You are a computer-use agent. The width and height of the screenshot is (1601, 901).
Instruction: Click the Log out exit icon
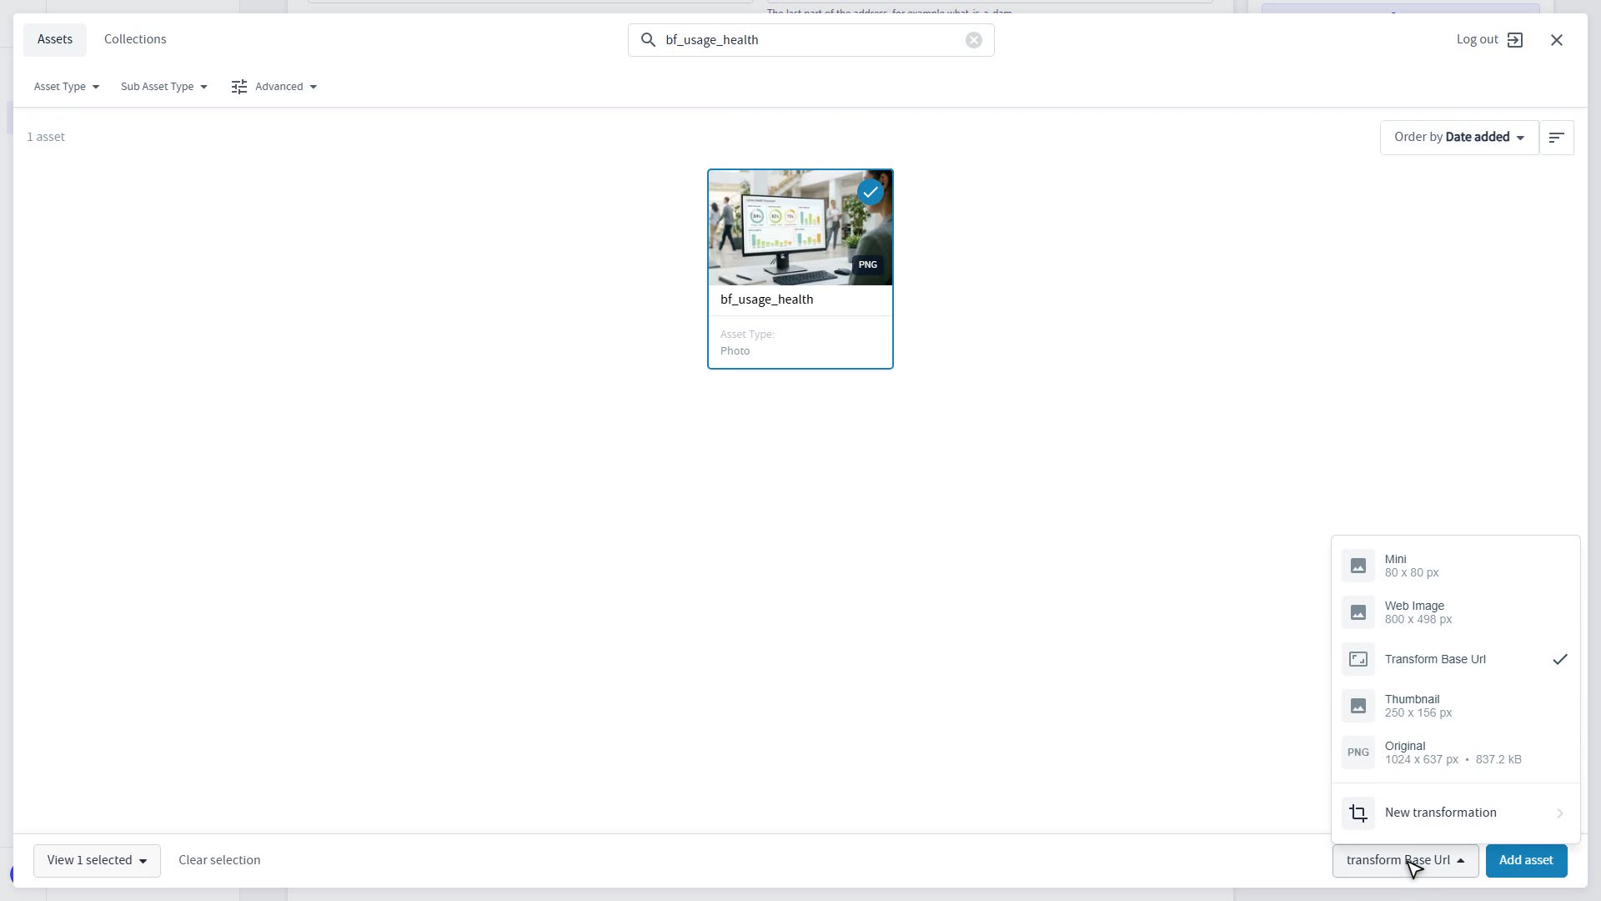1515,40
